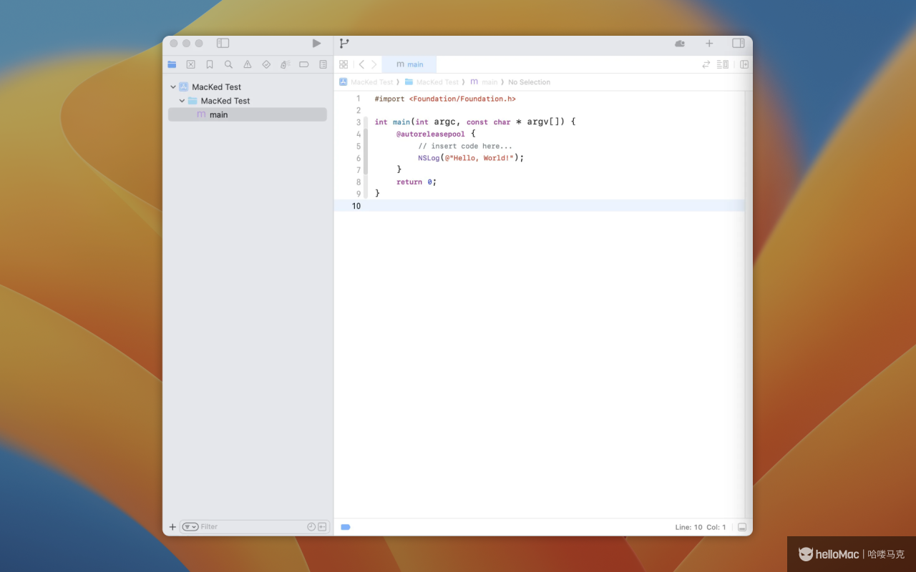Select the Project navigator folder icon
Screen dimensions: 916x572
pos(172,64)
